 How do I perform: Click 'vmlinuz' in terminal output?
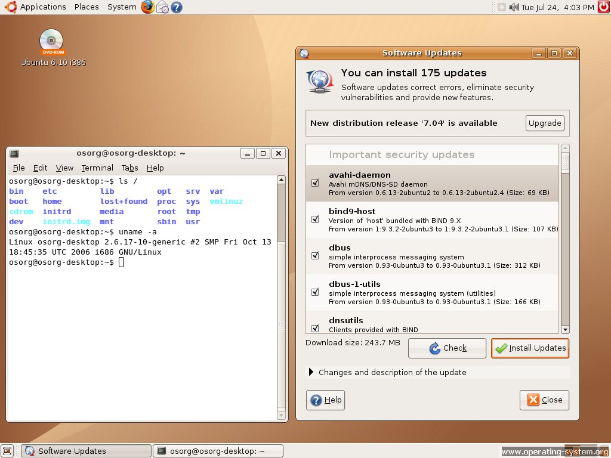click(x=226, y=202)
